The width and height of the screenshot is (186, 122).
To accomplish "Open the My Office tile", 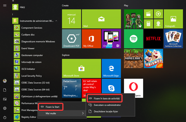I will 92,39.
